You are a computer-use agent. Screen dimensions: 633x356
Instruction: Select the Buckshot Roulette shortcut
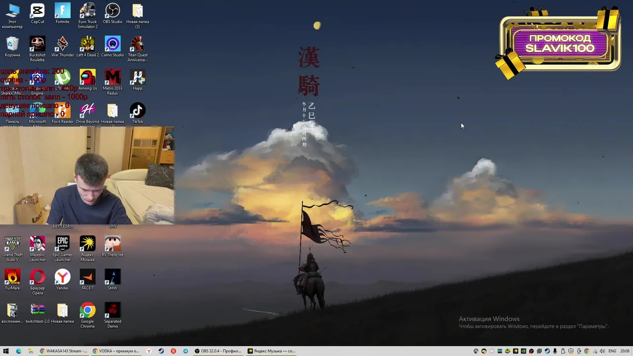37,49
